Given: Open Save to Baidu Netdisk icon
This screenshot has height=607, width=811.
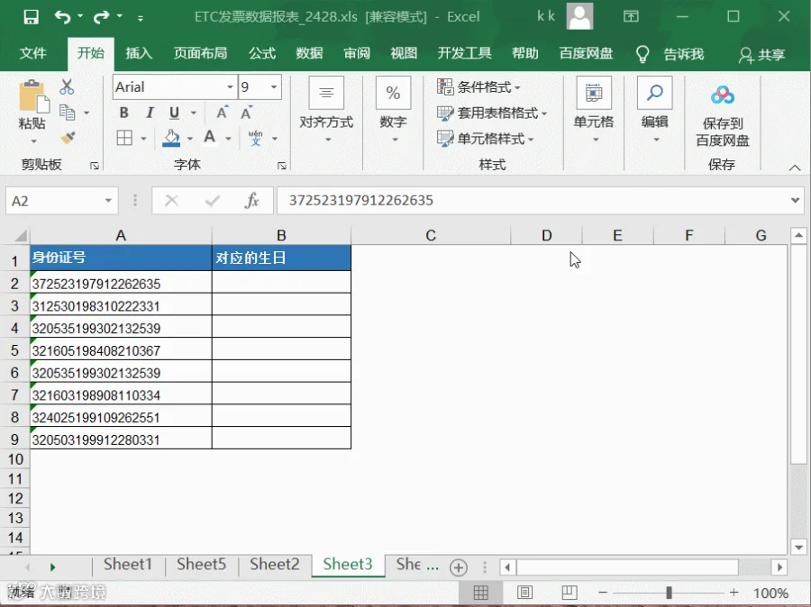Looking at the screenshot, I should pyautogui.click(x=722, y=95).
